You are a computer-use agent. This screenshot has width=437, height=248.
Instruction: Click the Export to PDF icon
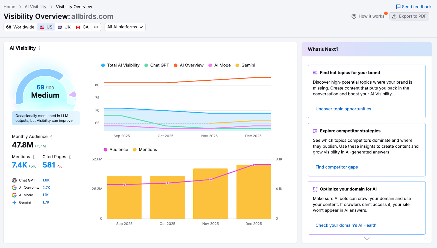394,16
